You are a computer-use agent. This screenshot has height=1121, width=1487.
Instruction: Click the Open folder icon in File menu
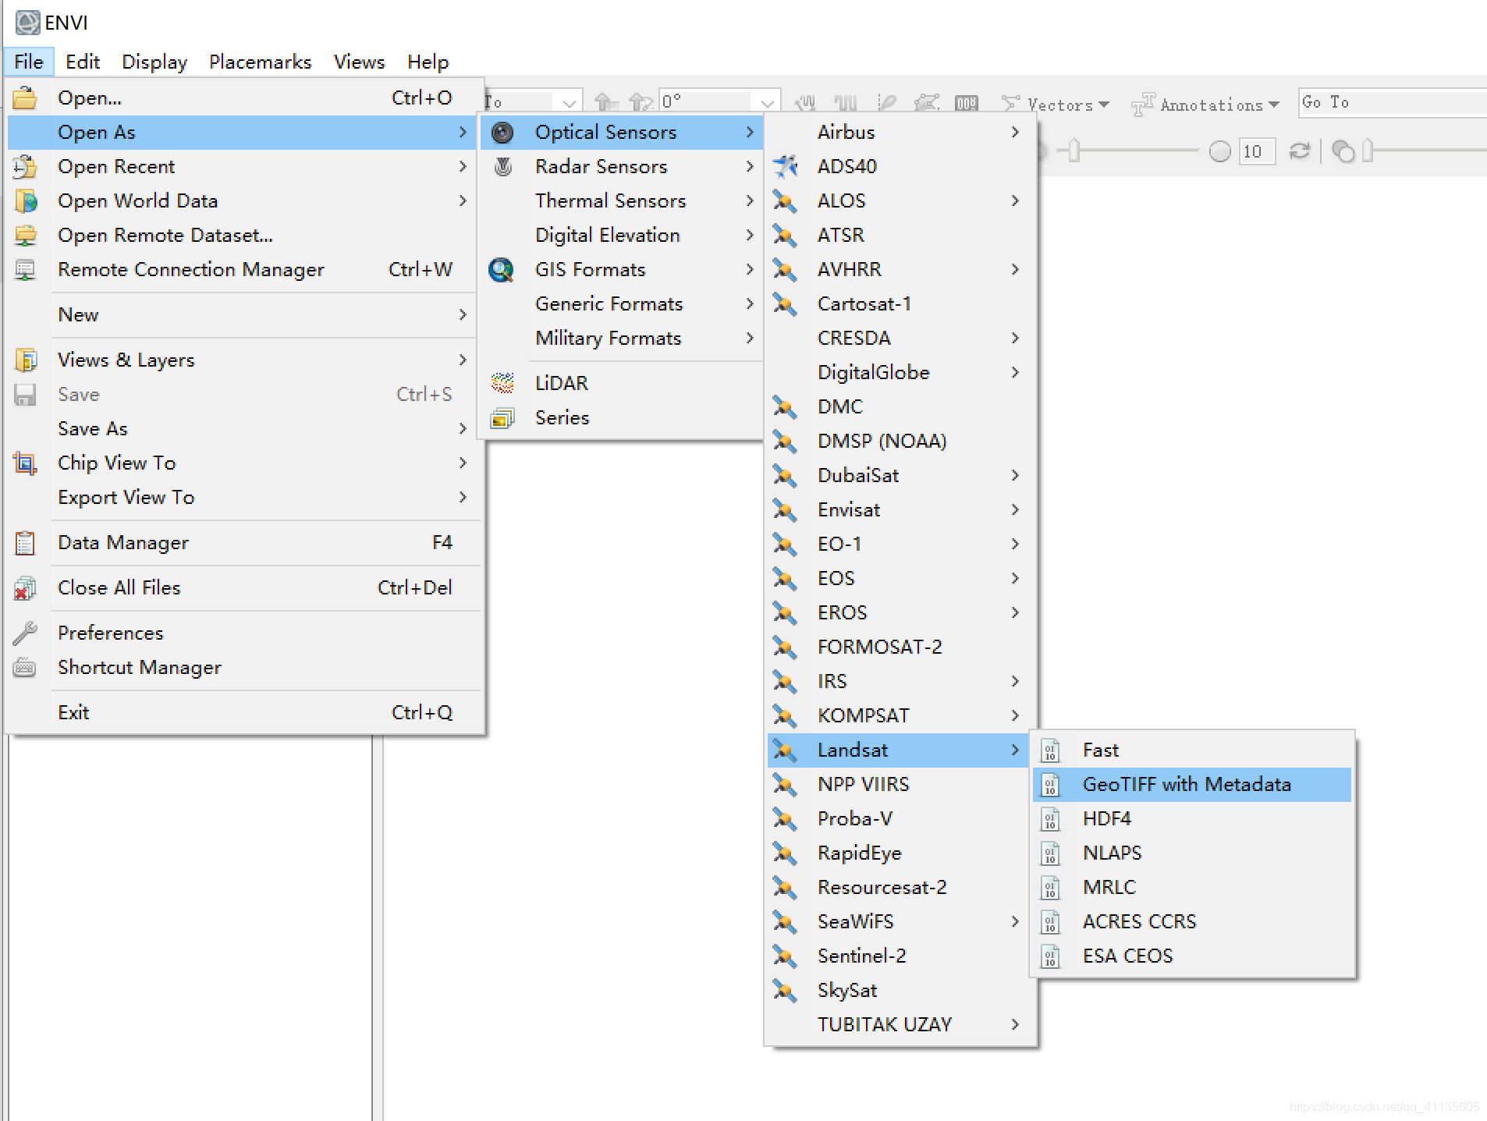pyautogui.click(x=25, y=98)
